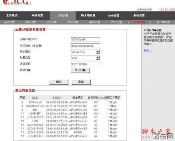Select ChinaNet-LKY5 in the site list

coord(35,106)
